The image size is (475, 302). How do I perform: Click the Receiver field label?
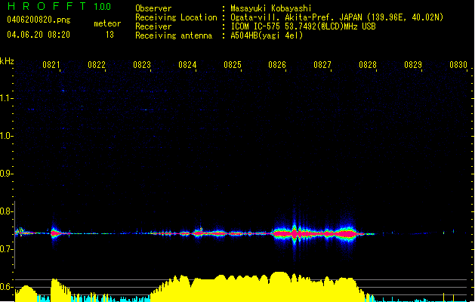[153, 26]
